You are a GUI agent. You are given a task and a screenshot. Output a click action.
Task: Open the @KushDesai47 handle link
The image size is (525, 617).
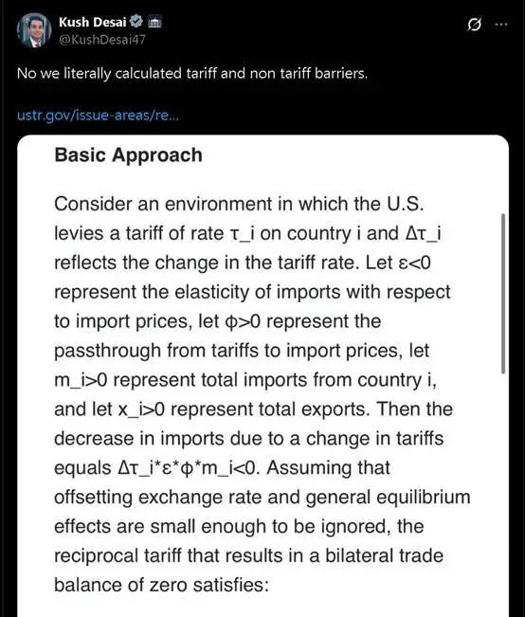[102, 40]
